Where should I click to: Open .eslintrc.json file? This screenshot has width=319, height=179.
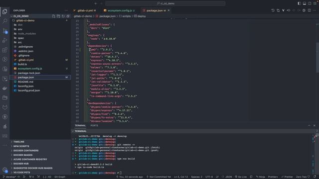click(40, 51)
